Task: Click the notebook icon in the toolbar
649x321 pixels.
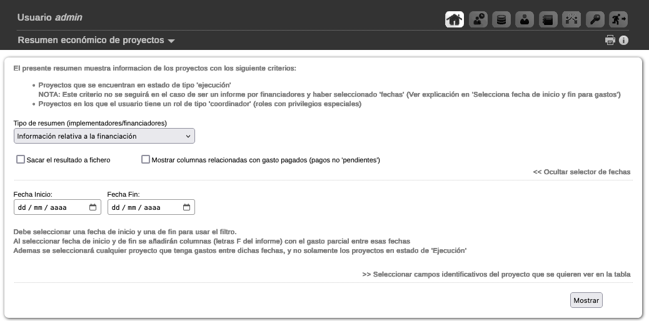Action: click(548, 19)
